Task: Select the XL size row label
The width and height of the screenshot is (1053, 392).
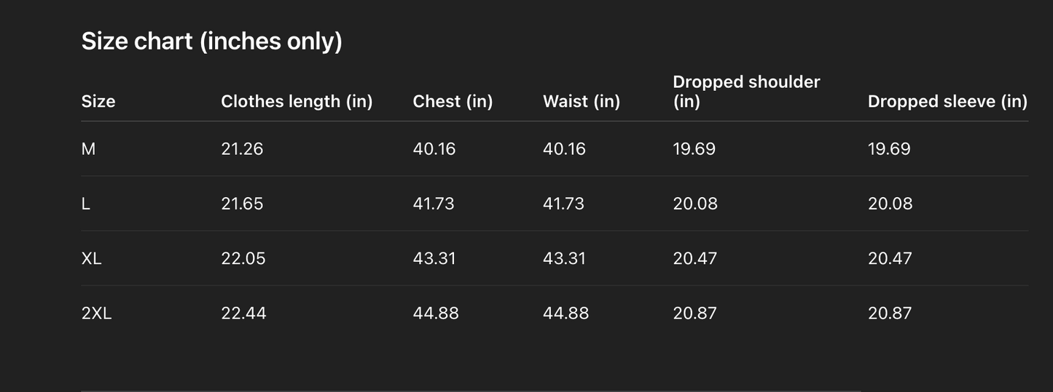Action: (92, 258)
